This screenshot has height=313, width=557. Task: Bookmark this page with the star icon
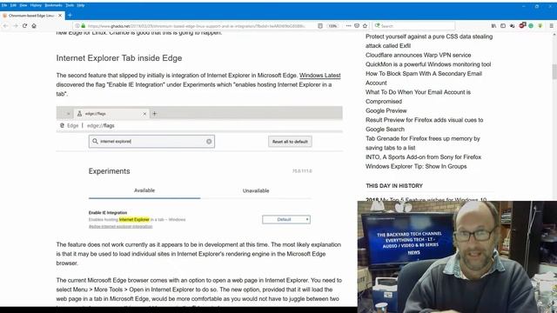(365, 26)
